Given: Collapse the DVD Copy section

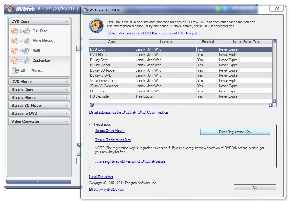Looking at the screenshot, I should coord(39,21).
